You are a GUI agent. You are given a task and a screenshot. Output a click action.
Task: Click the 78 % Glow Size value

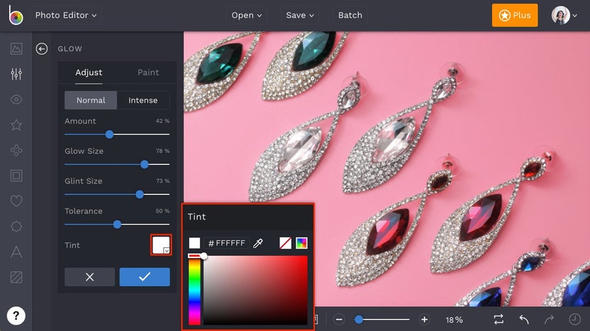(162, 151)
